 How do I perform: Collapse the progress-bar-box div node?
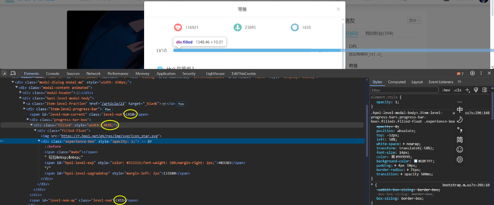coord(28,120)
